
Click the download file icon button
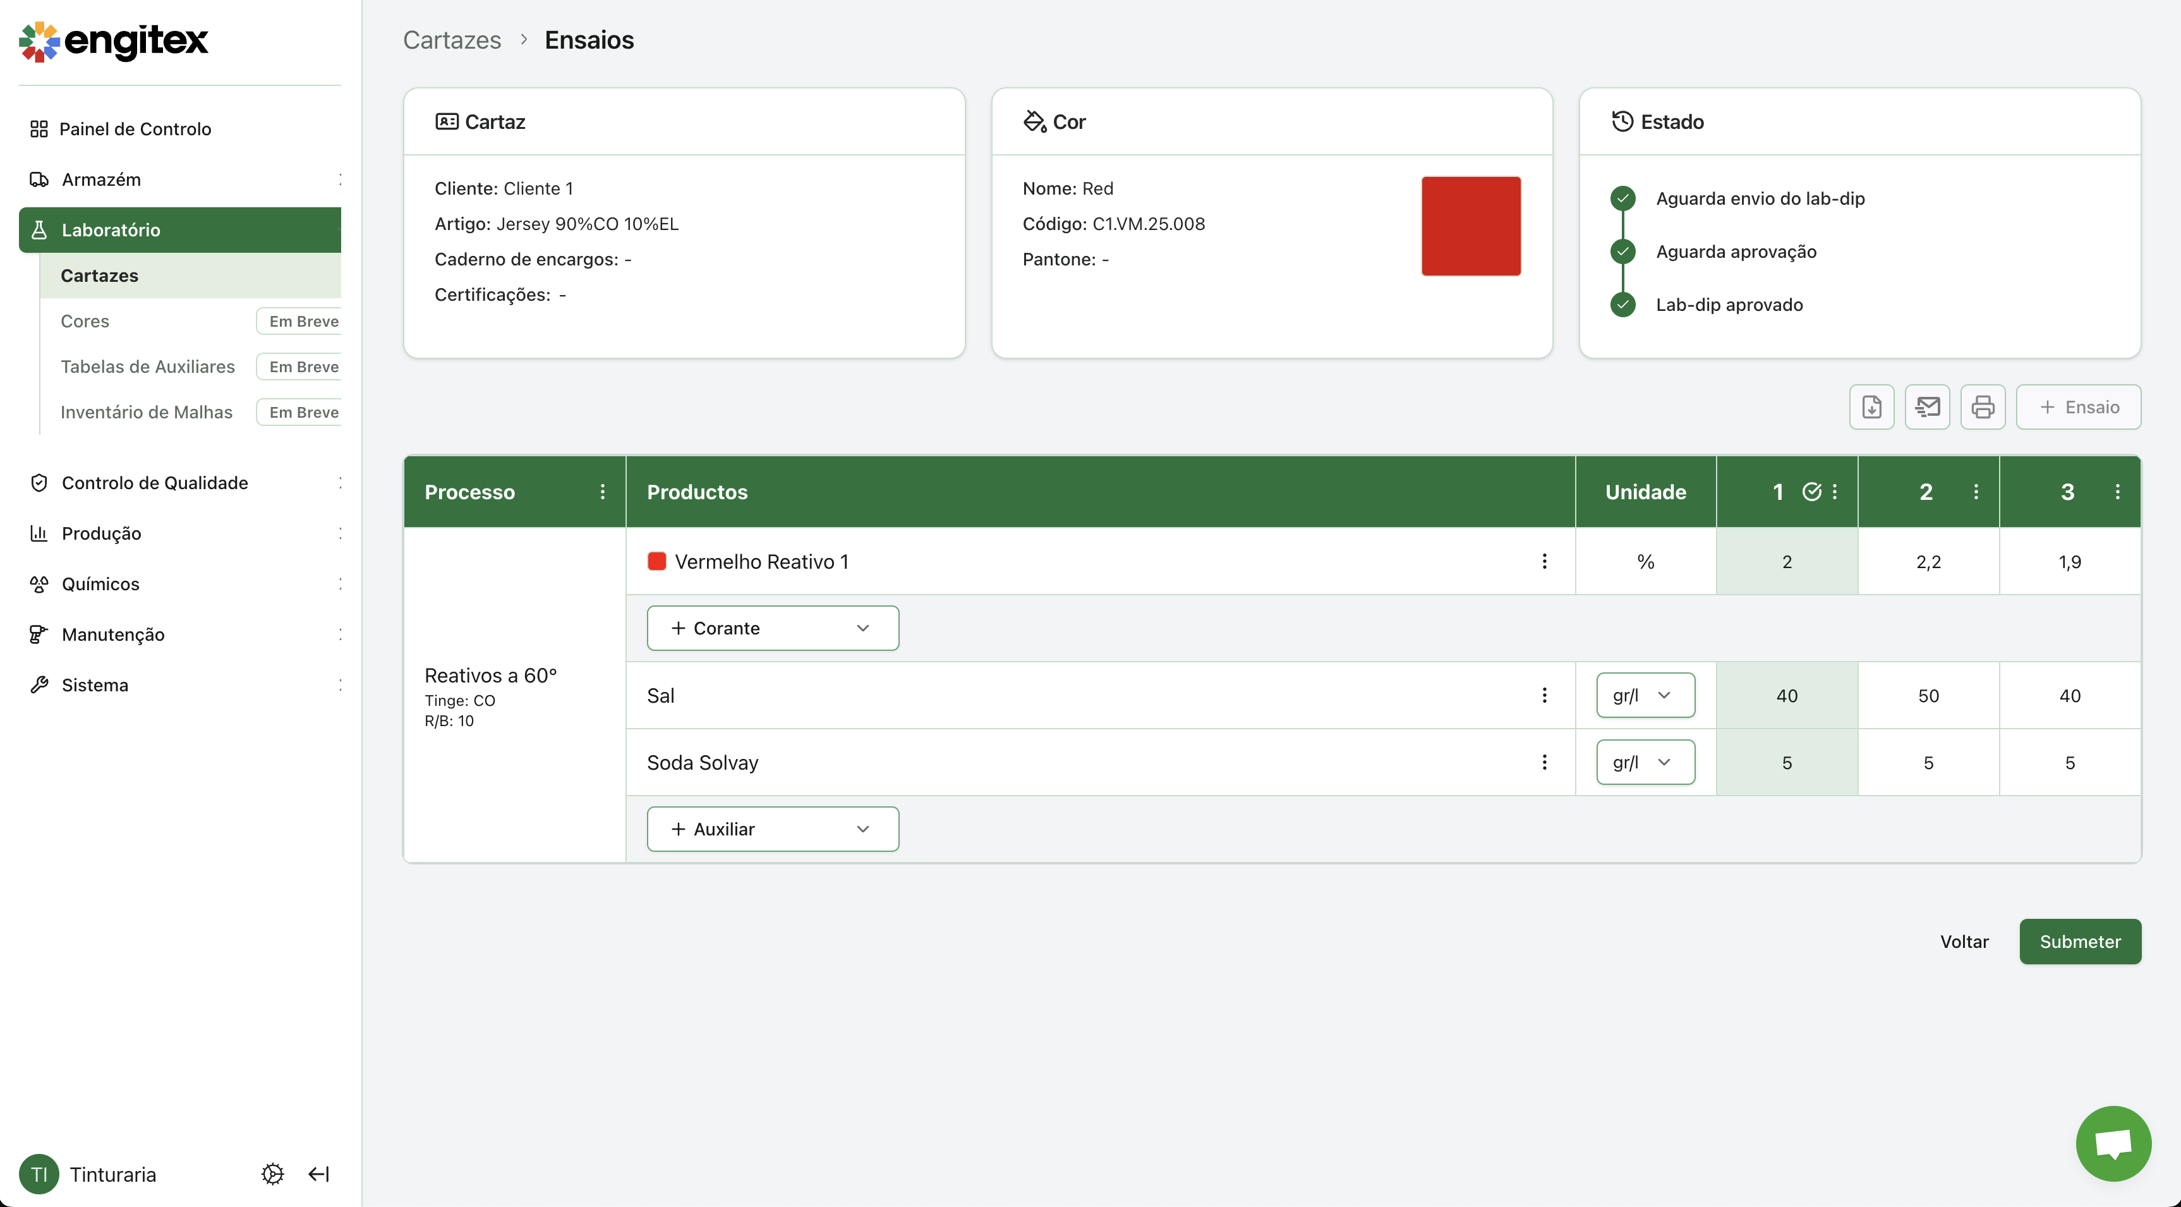point(1871,408)
